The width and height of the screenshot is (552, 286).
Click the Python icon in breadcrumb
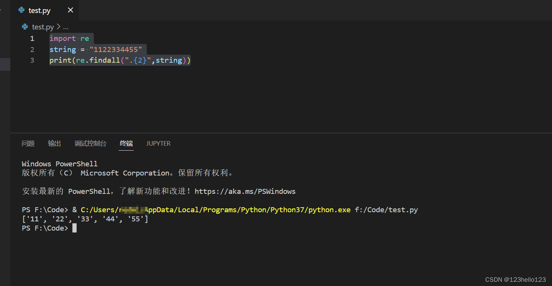pyautogui.click(x=25, y=27)
